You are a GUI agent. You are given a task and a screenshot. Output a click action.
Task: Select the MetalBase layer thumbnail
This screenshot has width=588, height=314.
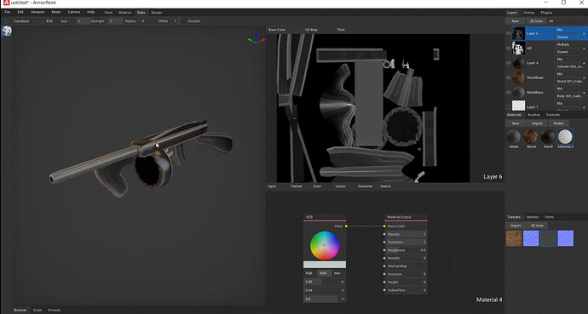(x=519, y=92)
